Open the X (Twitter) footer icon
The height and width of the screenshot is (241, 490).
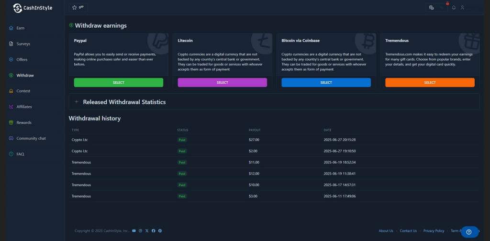tap(147, 230)
